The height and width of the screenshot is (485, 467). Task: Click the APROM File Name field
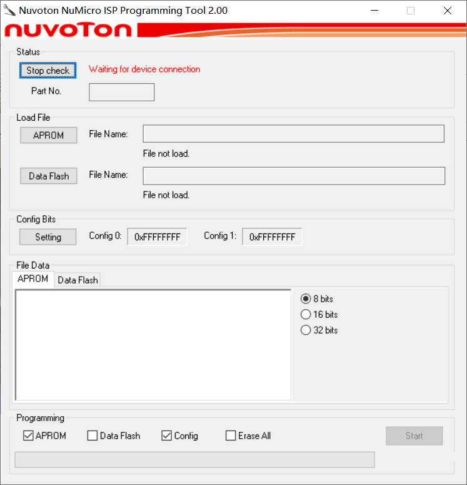pyautogui.click(x=294, y=134)
